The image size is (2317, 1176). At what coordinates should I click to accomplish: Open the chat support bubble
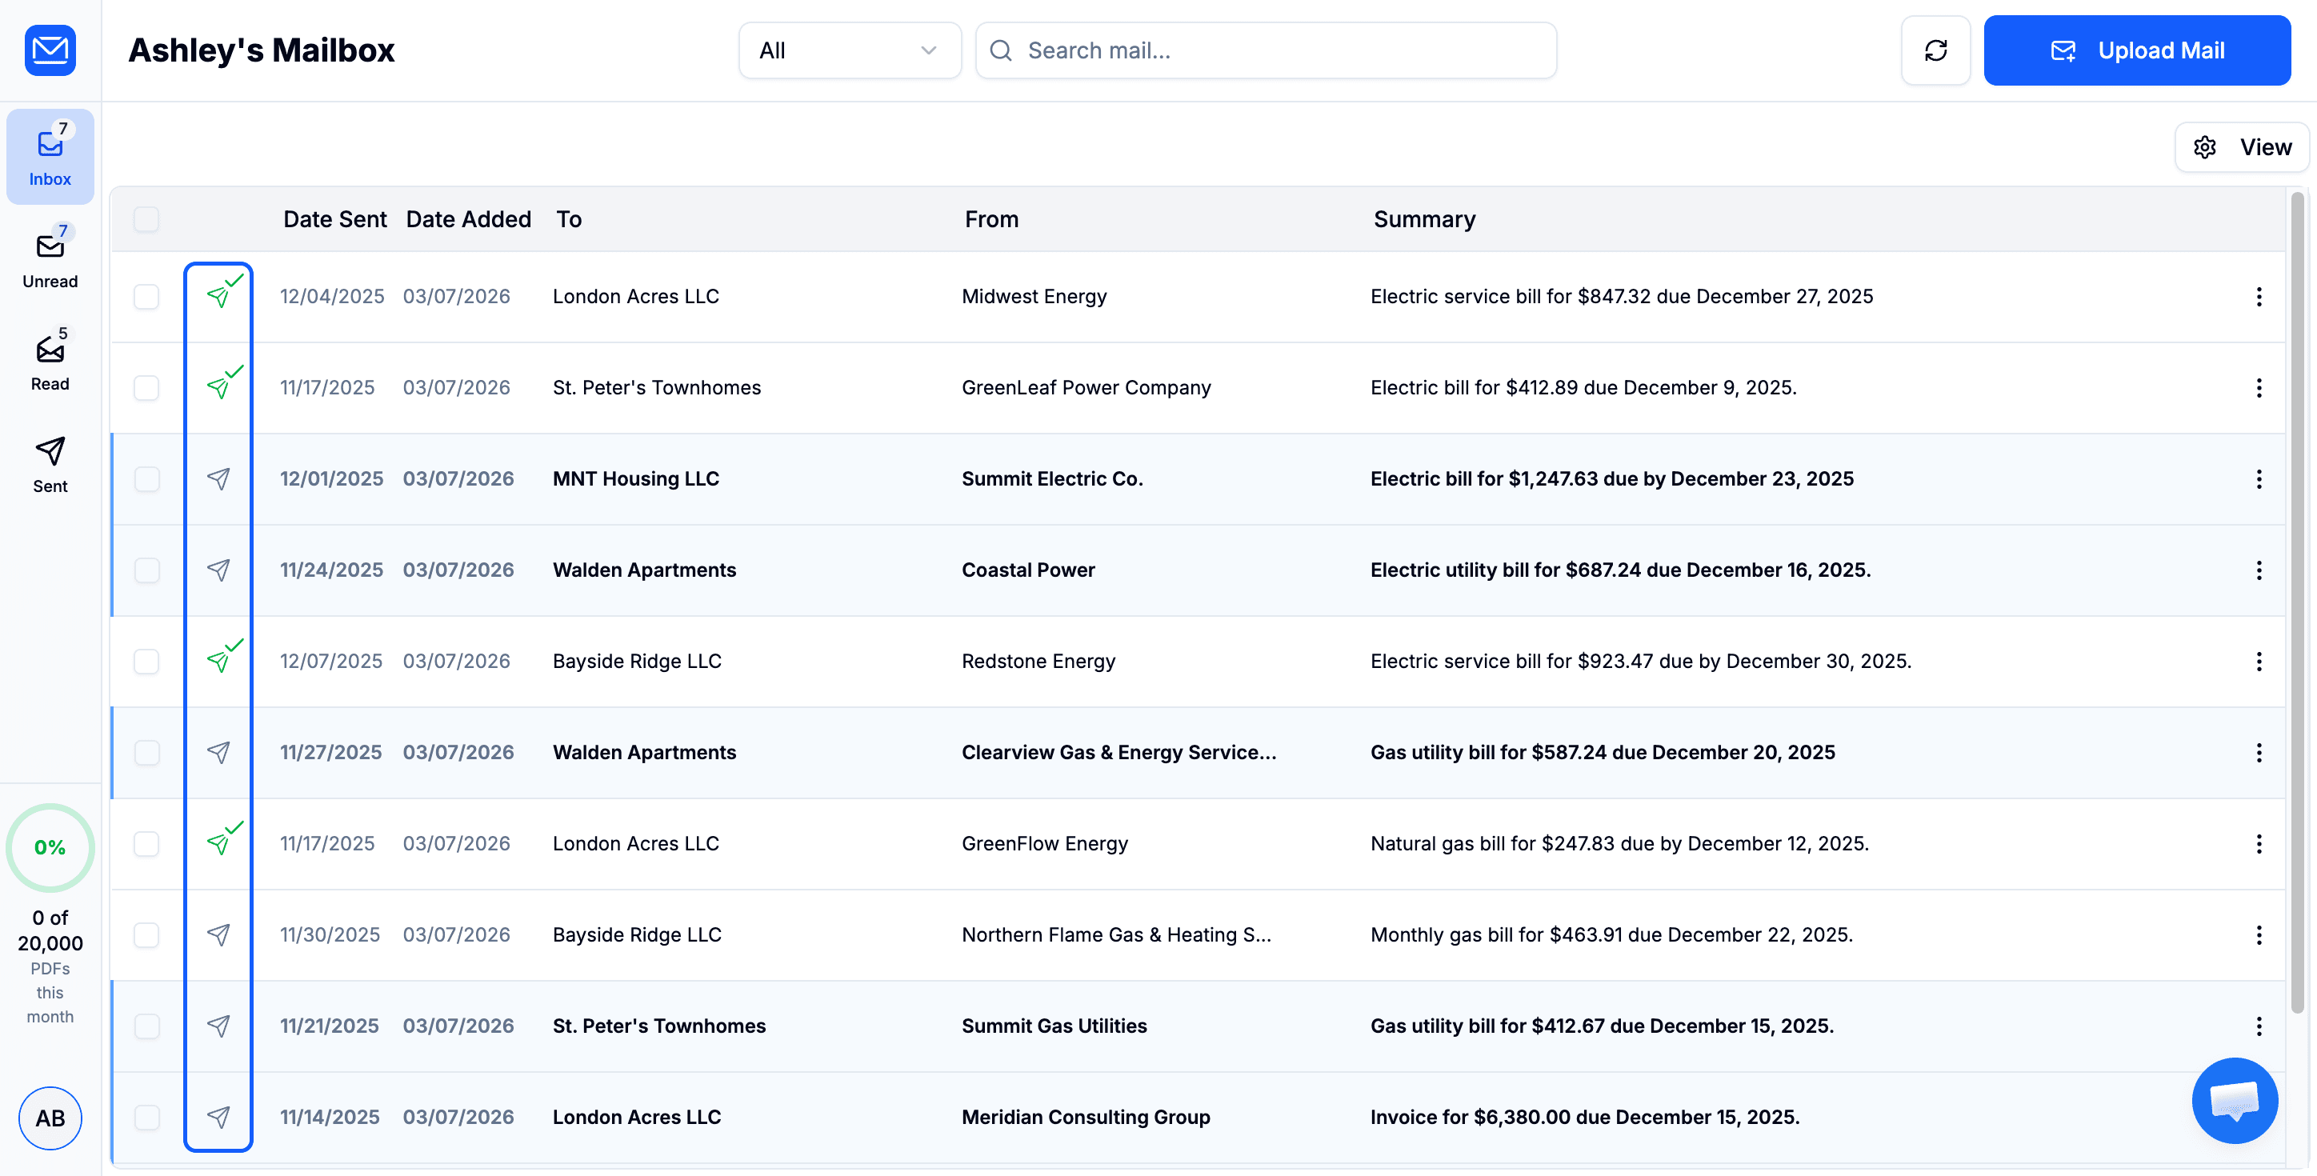2235,1099
